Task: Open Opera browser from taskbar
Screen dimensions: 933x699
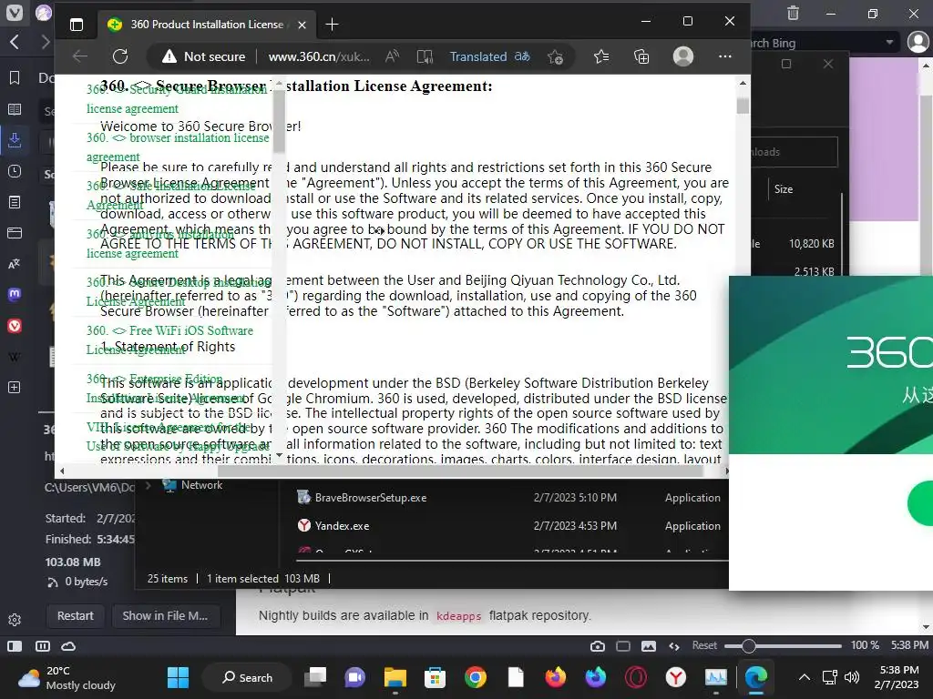Action: point(635,677)
